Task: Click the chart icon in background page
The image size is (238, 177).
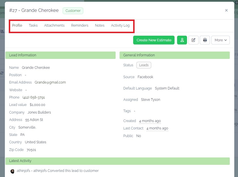Action: pyautogui.click(x=3, y=31)
